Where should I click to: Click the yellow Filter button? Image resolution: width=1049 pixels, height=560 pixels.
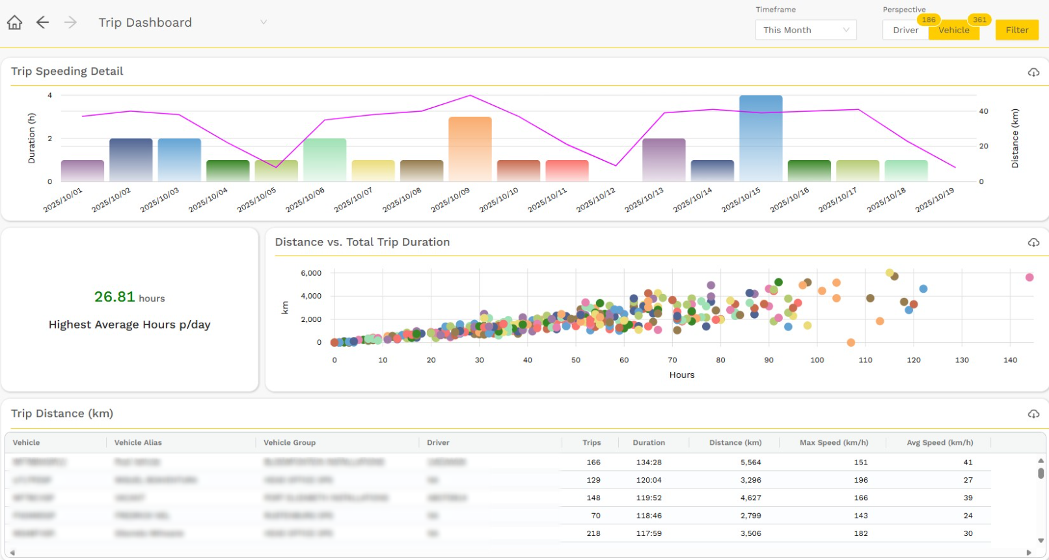coord(1017,30)
